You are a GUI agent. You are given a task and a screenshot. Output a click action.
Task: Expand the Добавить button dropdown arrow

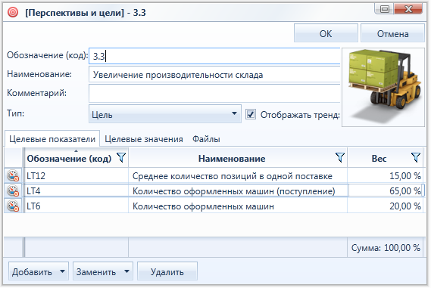[x=62, y=271]
